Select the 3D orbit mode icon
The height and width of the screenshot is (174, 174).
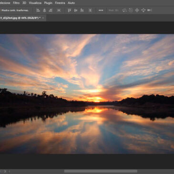124,10
